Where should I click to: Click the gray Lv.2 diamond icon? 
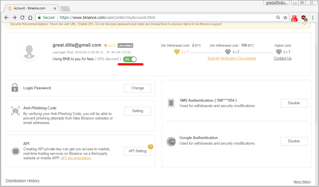pyautogui.click(x=228, y=52)
